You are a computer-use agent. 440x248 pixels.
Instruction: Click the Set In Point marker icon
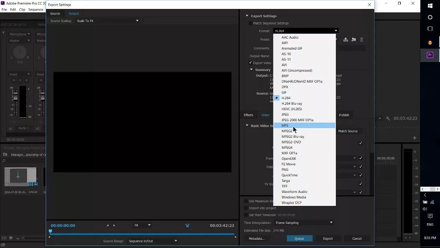pos(108,225)
